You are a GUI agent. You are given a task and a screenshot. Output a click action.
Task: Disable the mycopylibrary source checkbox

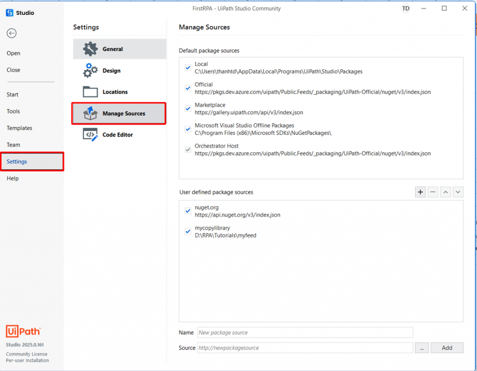point(188,232)
